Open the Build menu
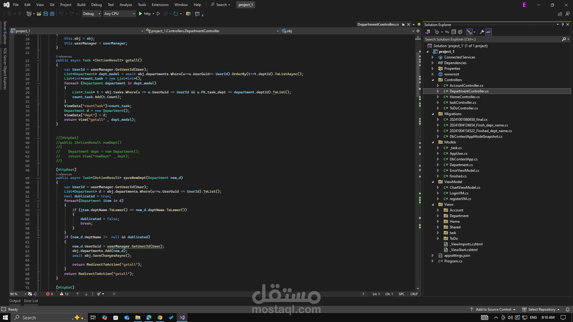 pos(81,5)
